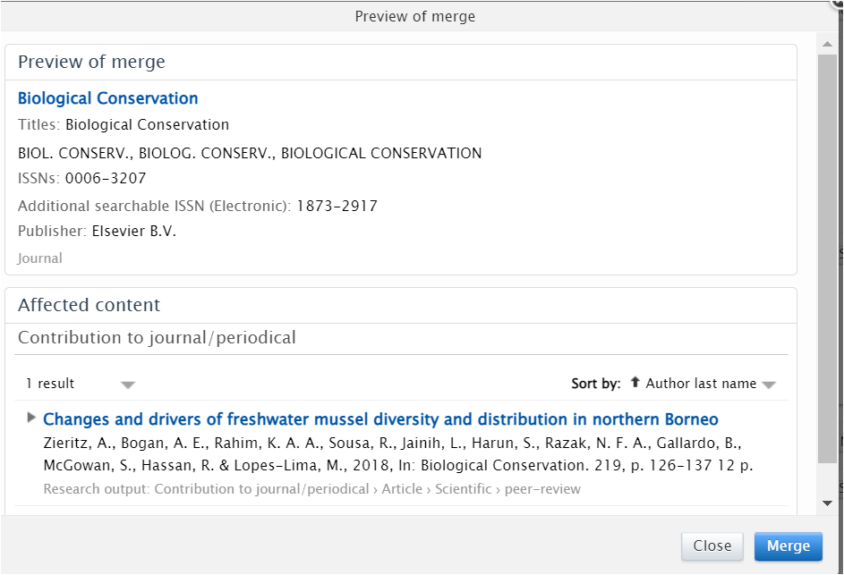
Task: Click the vertical scrollbar thumb
Action: pos(828,259)
